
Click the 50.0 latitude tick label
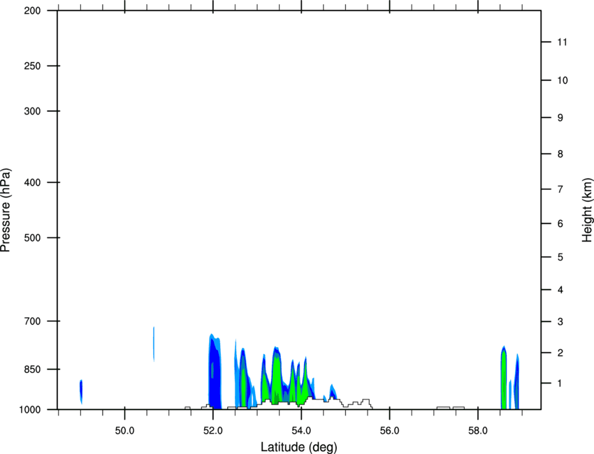124,431
